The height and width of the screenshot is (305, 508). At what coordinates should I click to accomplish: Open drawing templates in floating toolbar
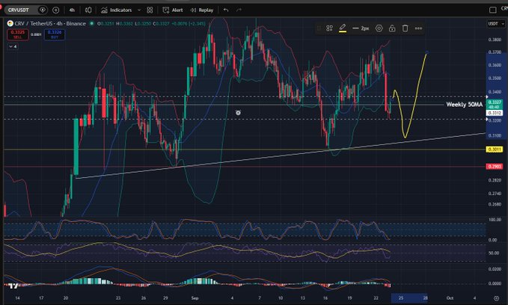[329, 28]
